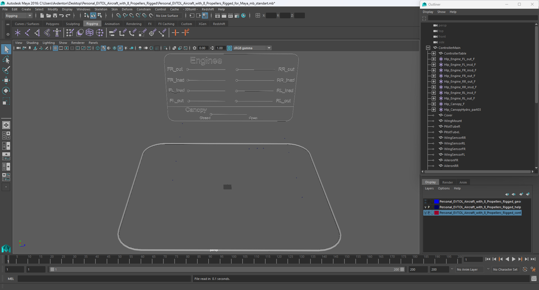This screenshot has width=539, height=290.
Task: Click red color swatch of Rigged_cont layer
Action: tap(437, 213)
